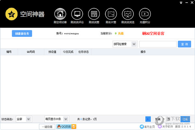Open 刷说说浏览 chart icon

click(128, 14)
